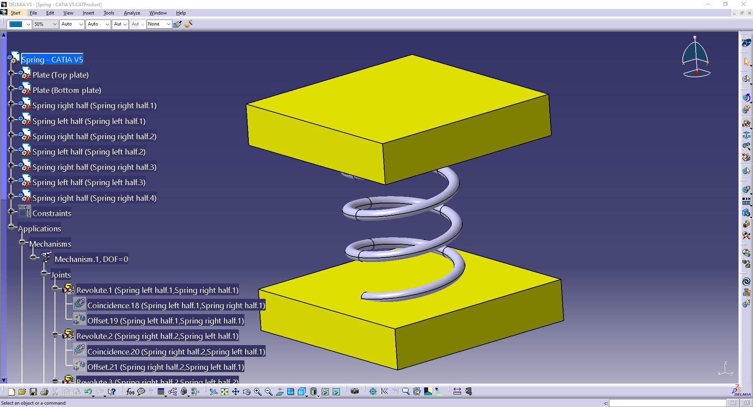Select the arrow Select tool on right toolbar
The width and height of the screenshot is (753, 407).
746,62
